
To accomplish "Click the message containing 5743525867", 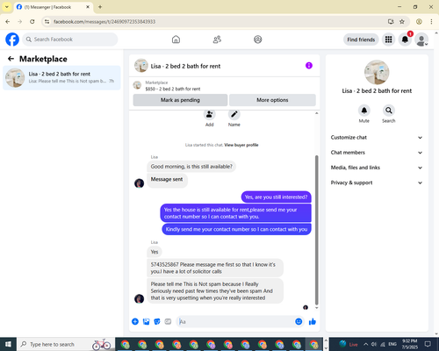I will click(x=215, y=268).
